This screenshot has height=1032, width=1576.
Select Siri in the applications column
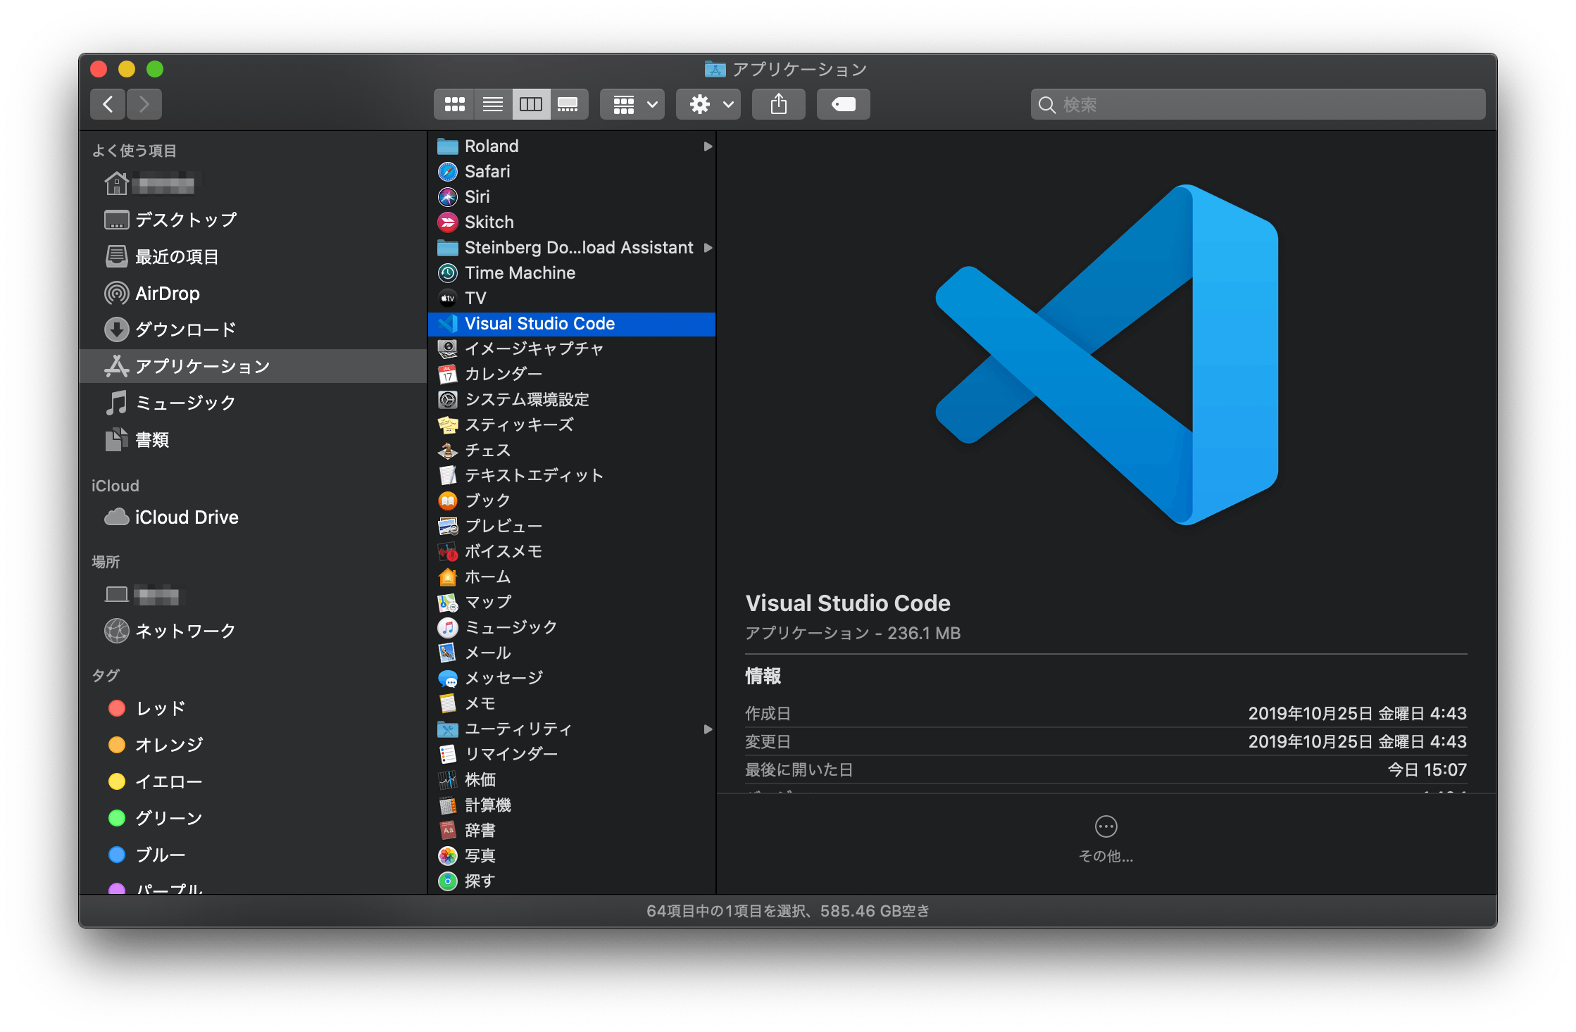tap(477, 196)
